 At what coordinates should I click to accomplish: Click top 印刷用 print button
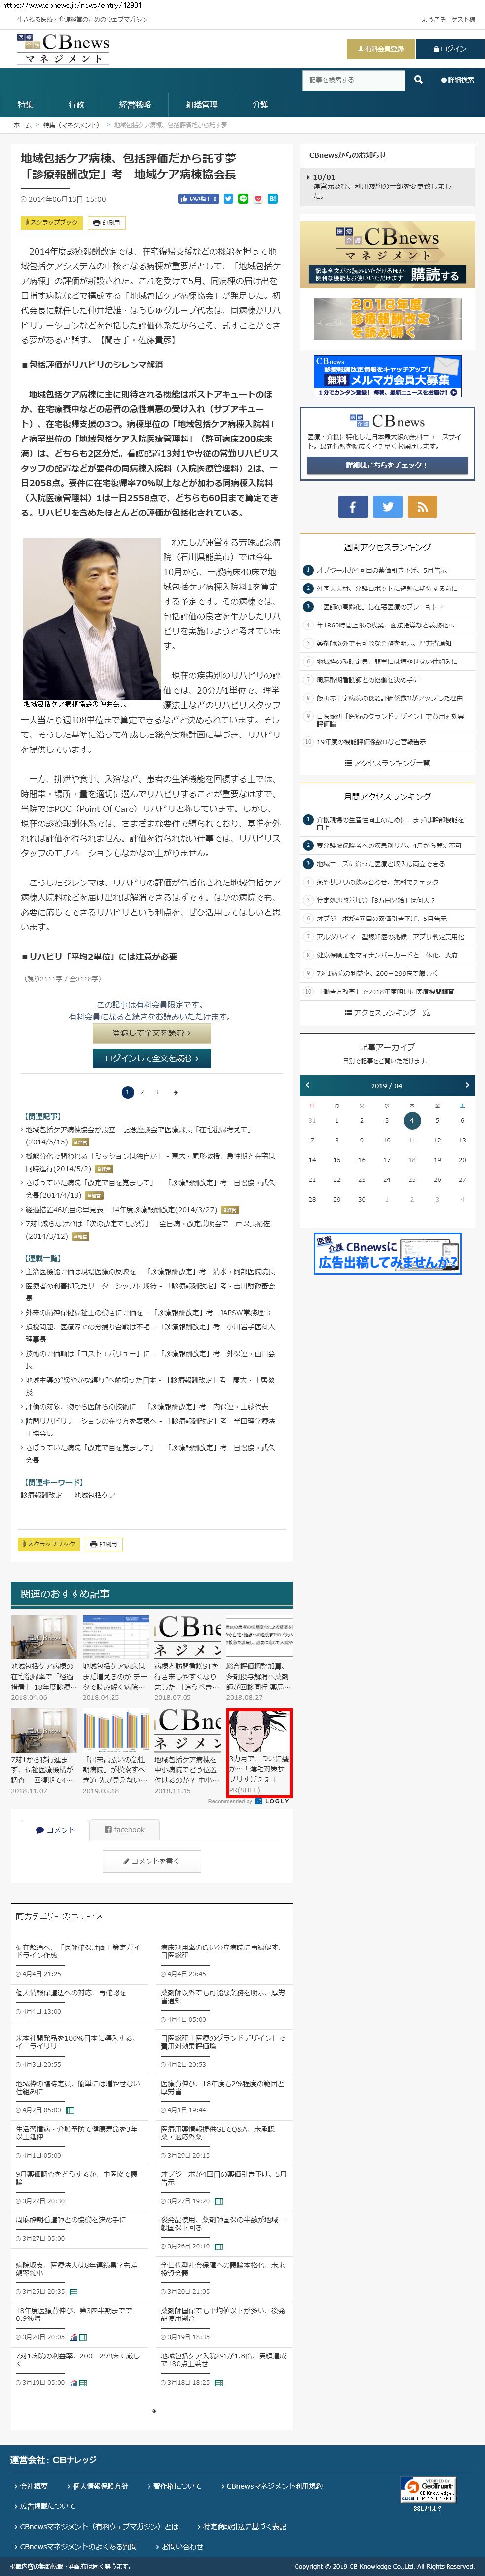pos(106,223)
